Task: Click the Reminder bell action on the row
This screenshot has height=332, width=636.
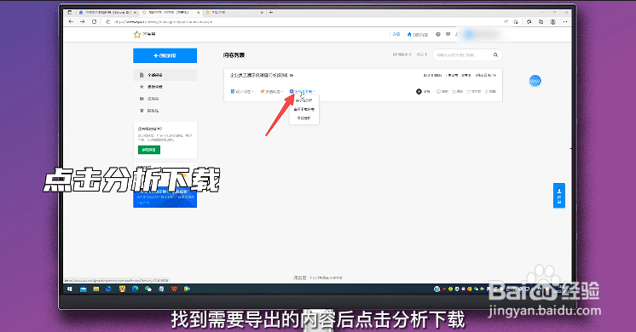Action: tap(490, 91)
